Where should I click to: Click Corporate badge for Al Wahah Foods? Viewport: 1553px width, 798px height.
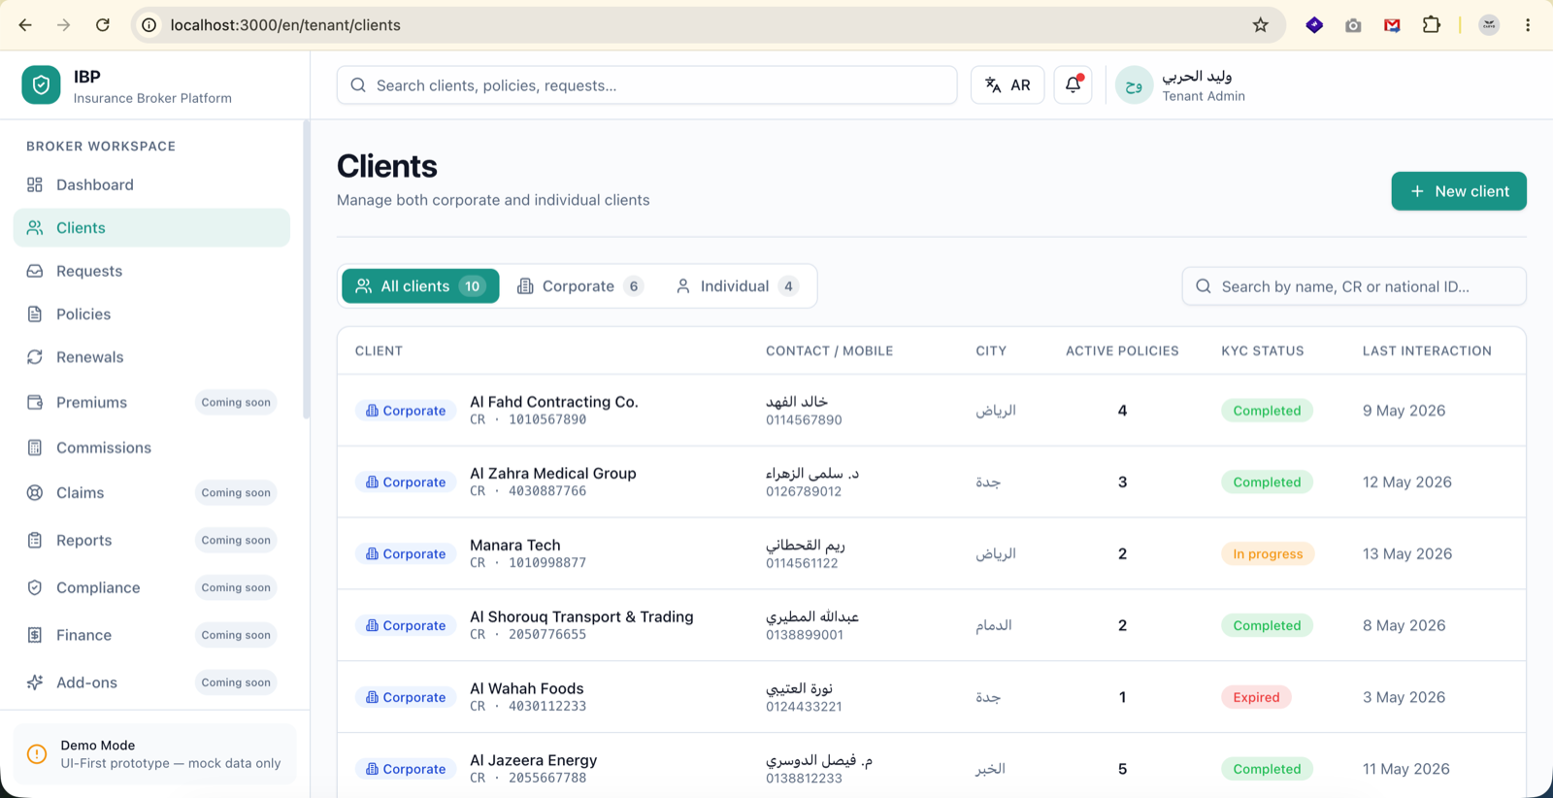pos(406,698)
